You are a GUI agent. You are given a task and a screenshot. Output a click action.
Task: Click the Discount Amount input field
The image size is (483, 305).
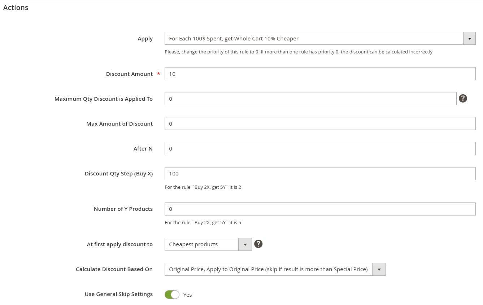click(x=320, y=74)
